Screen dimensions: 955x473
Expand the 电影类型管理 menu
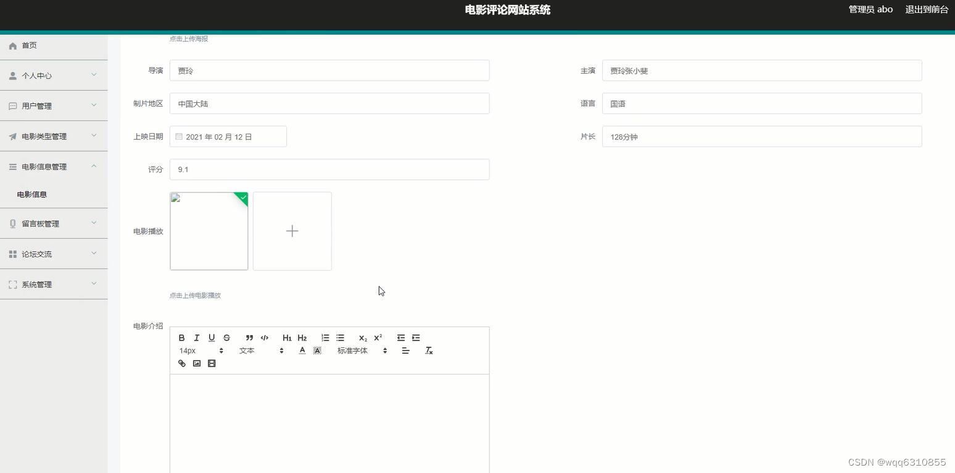click(x=54, y=136)
